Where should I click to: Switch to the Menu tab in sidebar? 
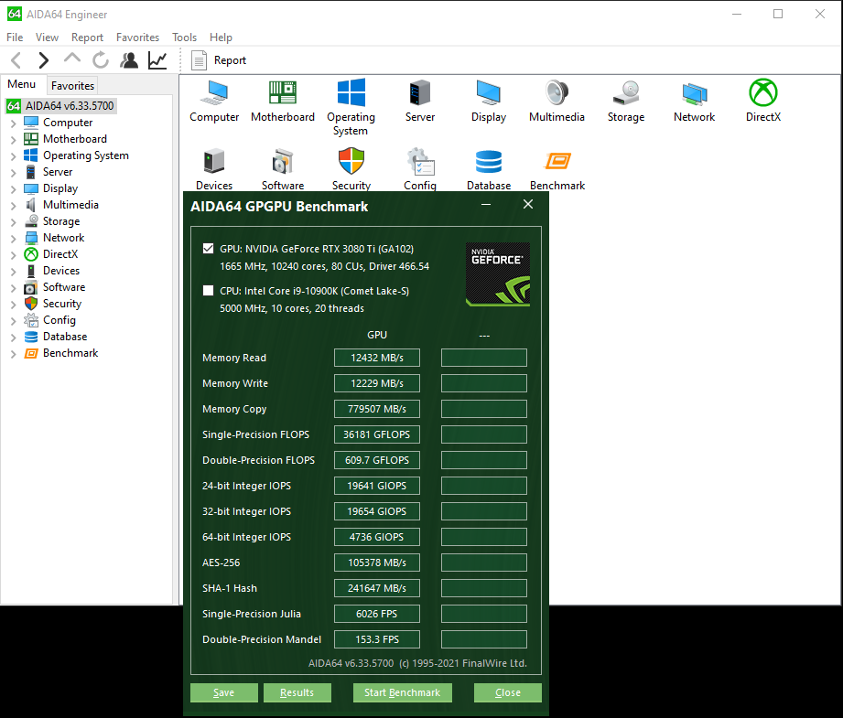click(21, 84)
